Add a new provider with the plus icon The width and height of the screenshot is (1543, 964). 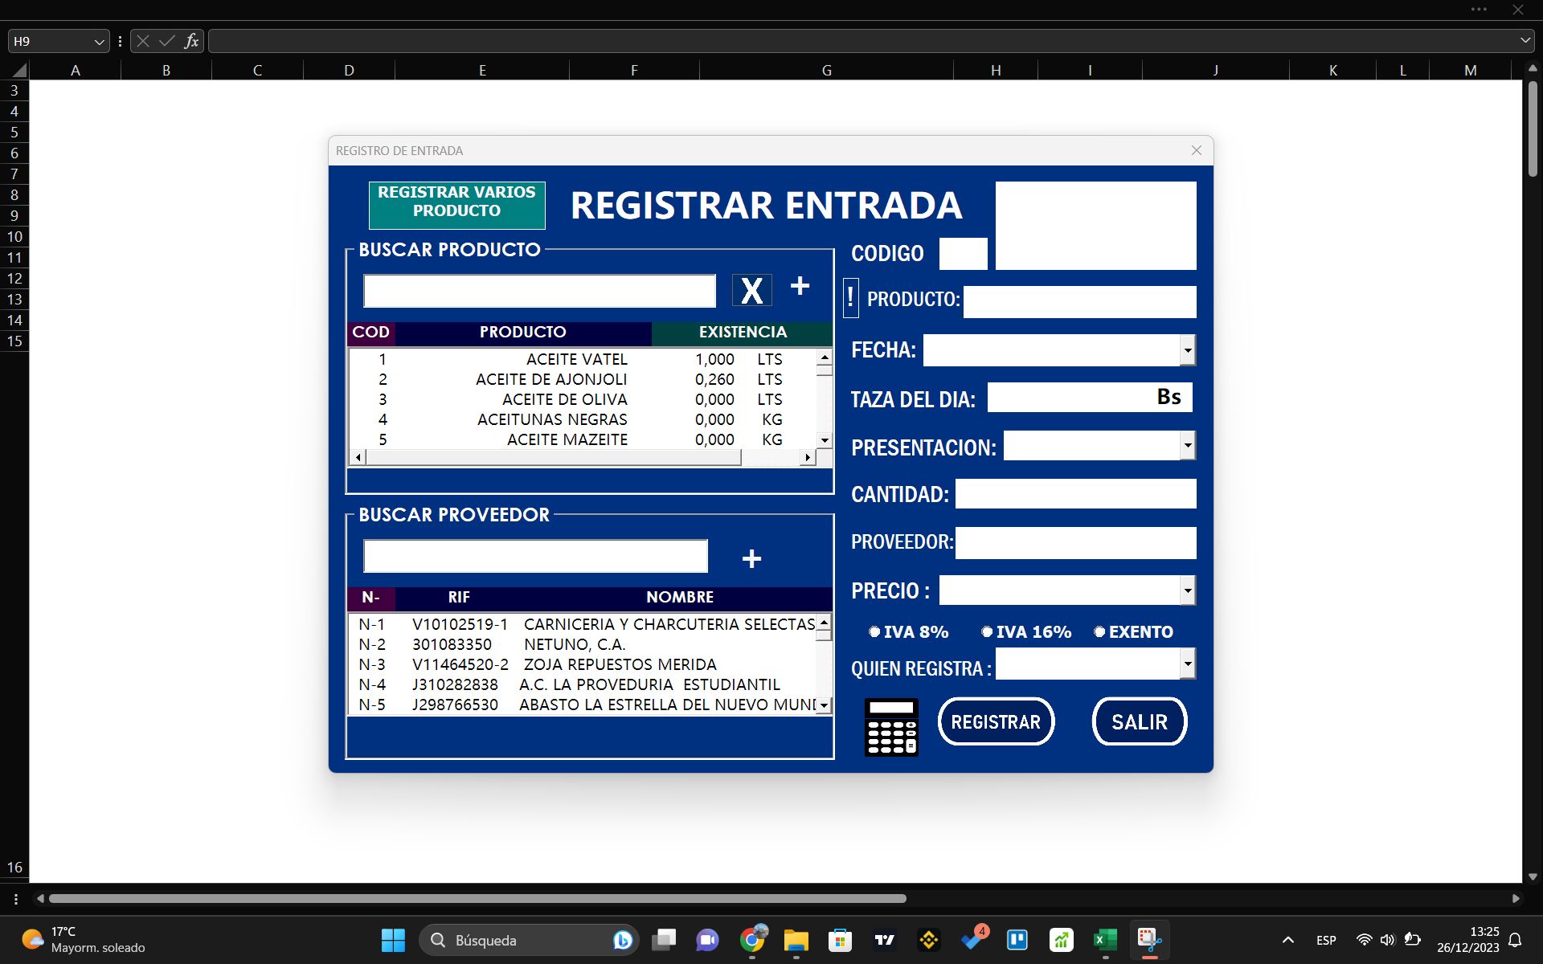point(751,557)
